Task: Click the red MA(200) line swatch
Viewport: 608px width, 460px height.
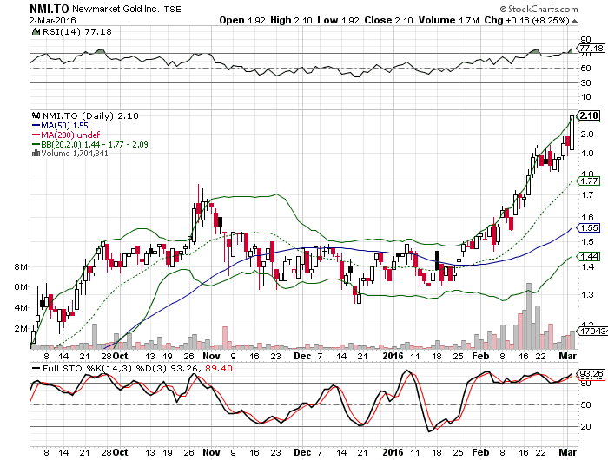Action: click(36, 135)
